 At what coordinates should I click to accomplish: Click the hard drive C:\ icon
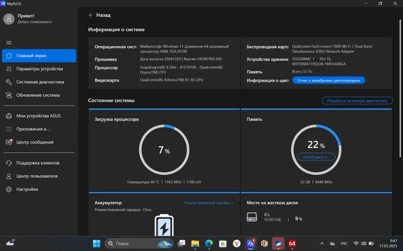[x=252, y=217]
